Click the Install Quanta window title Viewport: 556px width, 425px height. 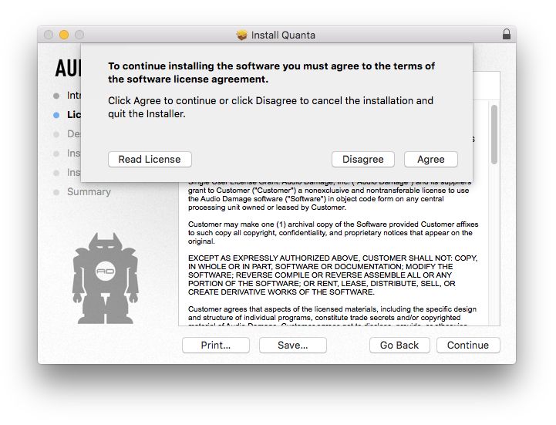pos(283,35)
